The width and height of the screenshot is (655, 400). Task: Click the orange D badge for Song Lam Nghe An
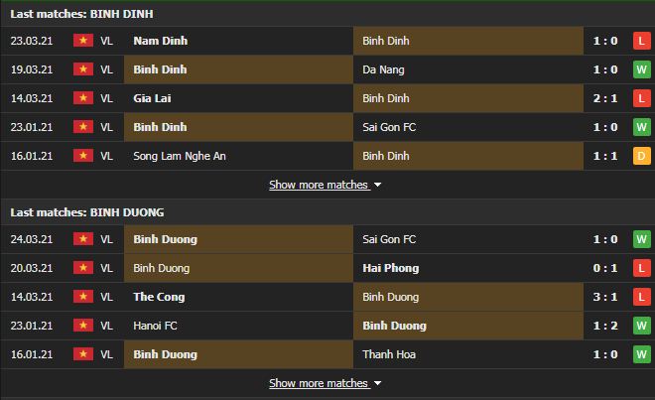641,156
